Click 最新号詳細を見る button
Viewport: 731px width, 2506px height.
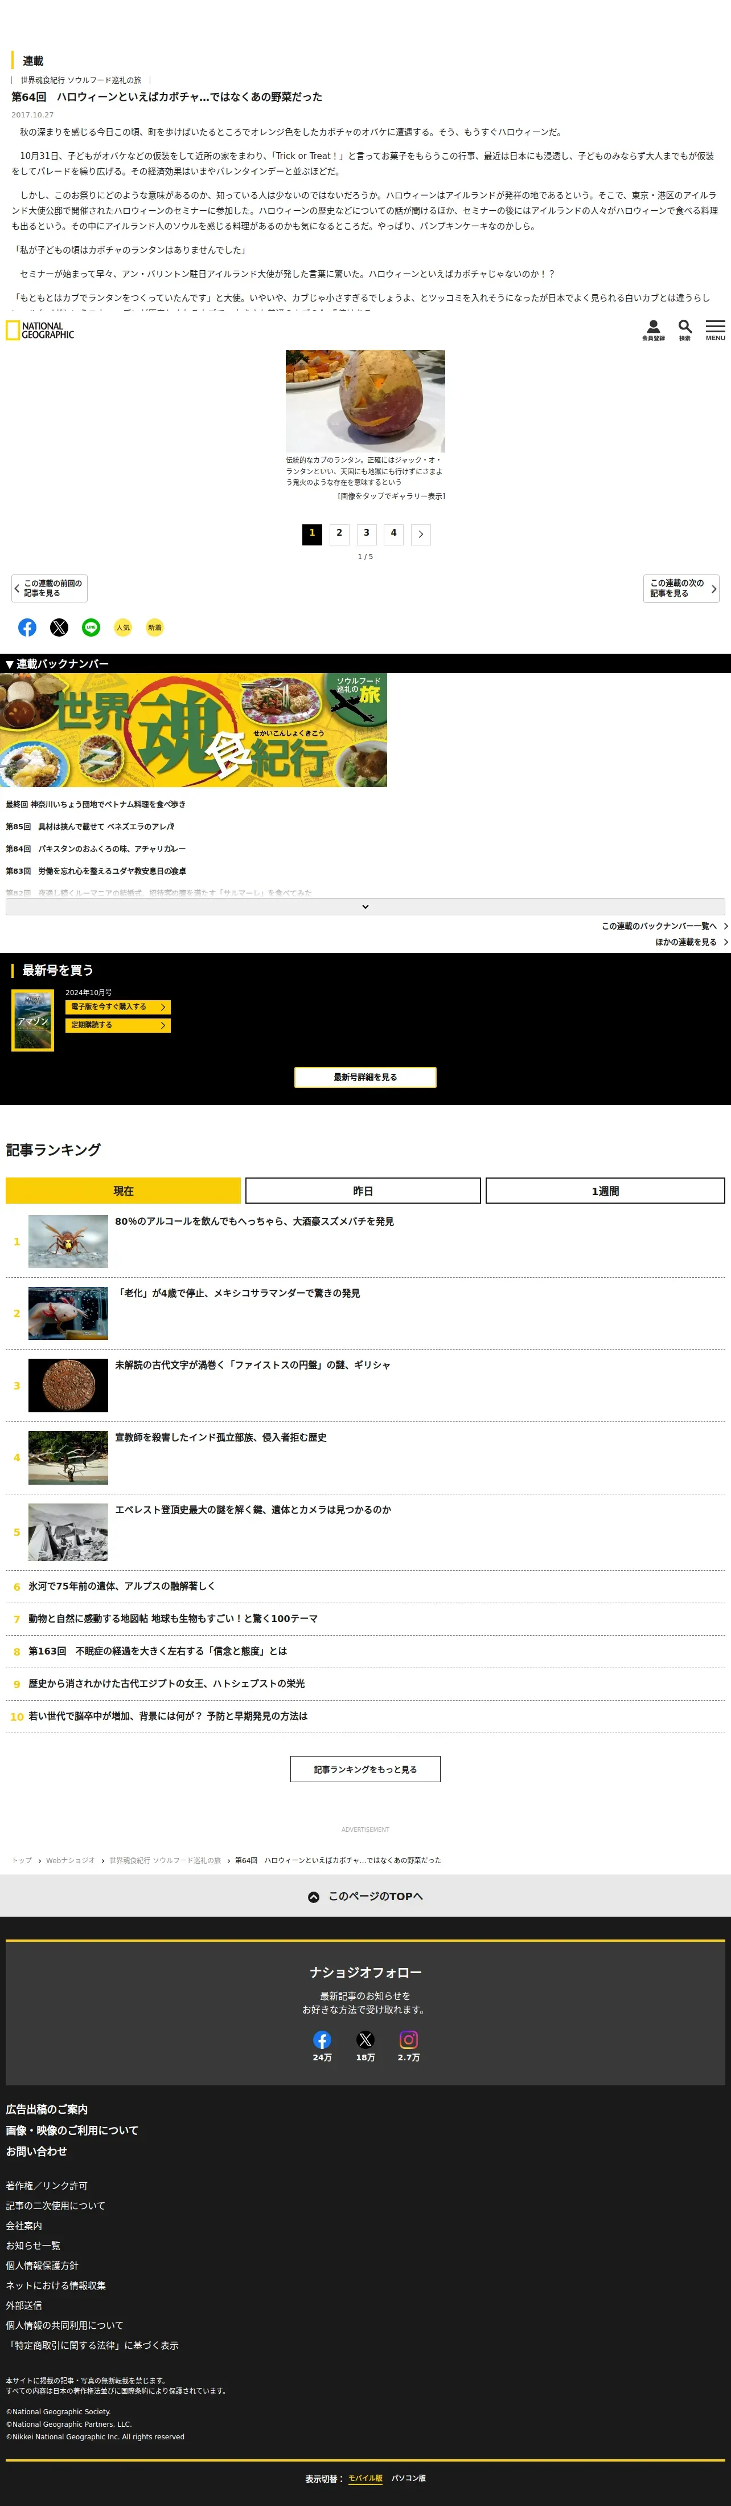coord(365,1077)
